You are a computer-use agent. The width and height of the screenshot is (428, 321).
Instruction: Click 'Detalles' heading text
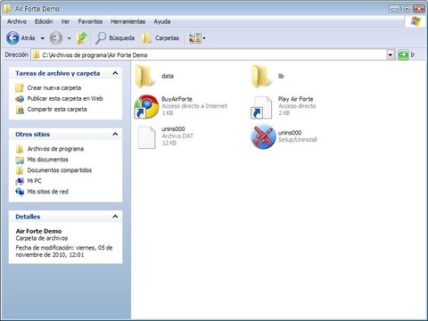pos(28,217)
